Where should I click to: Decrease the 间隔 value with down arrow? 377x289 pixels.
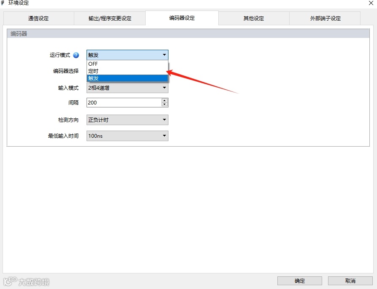pyautogui.click(x=165, y=104)
